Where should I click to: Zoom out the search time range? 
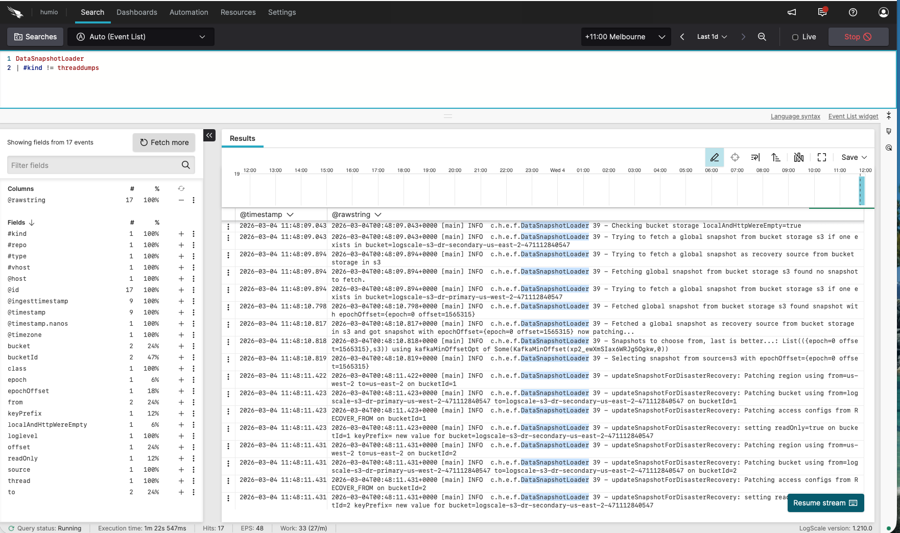pyautogui.click(x=762, y=37)
